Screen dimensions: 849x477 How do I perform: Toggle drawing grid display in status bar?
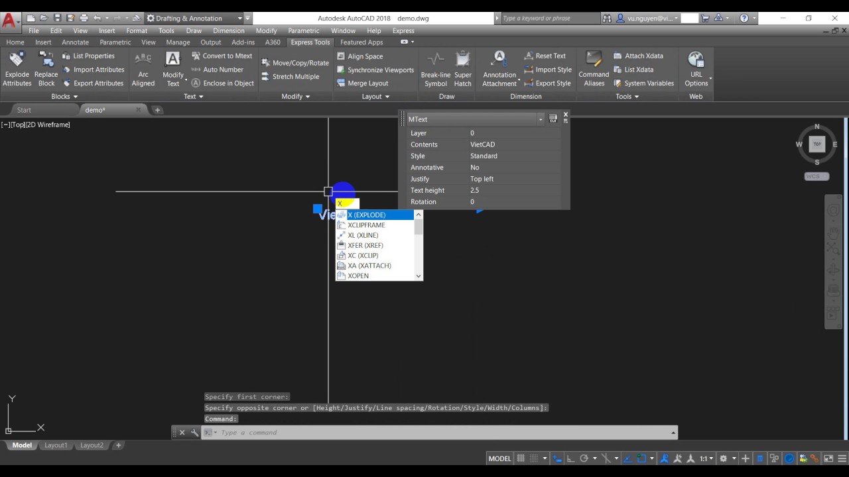tap(521, 458)
